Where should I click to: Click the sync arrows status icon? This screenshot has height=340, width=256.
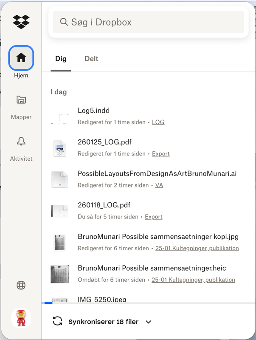57,322
